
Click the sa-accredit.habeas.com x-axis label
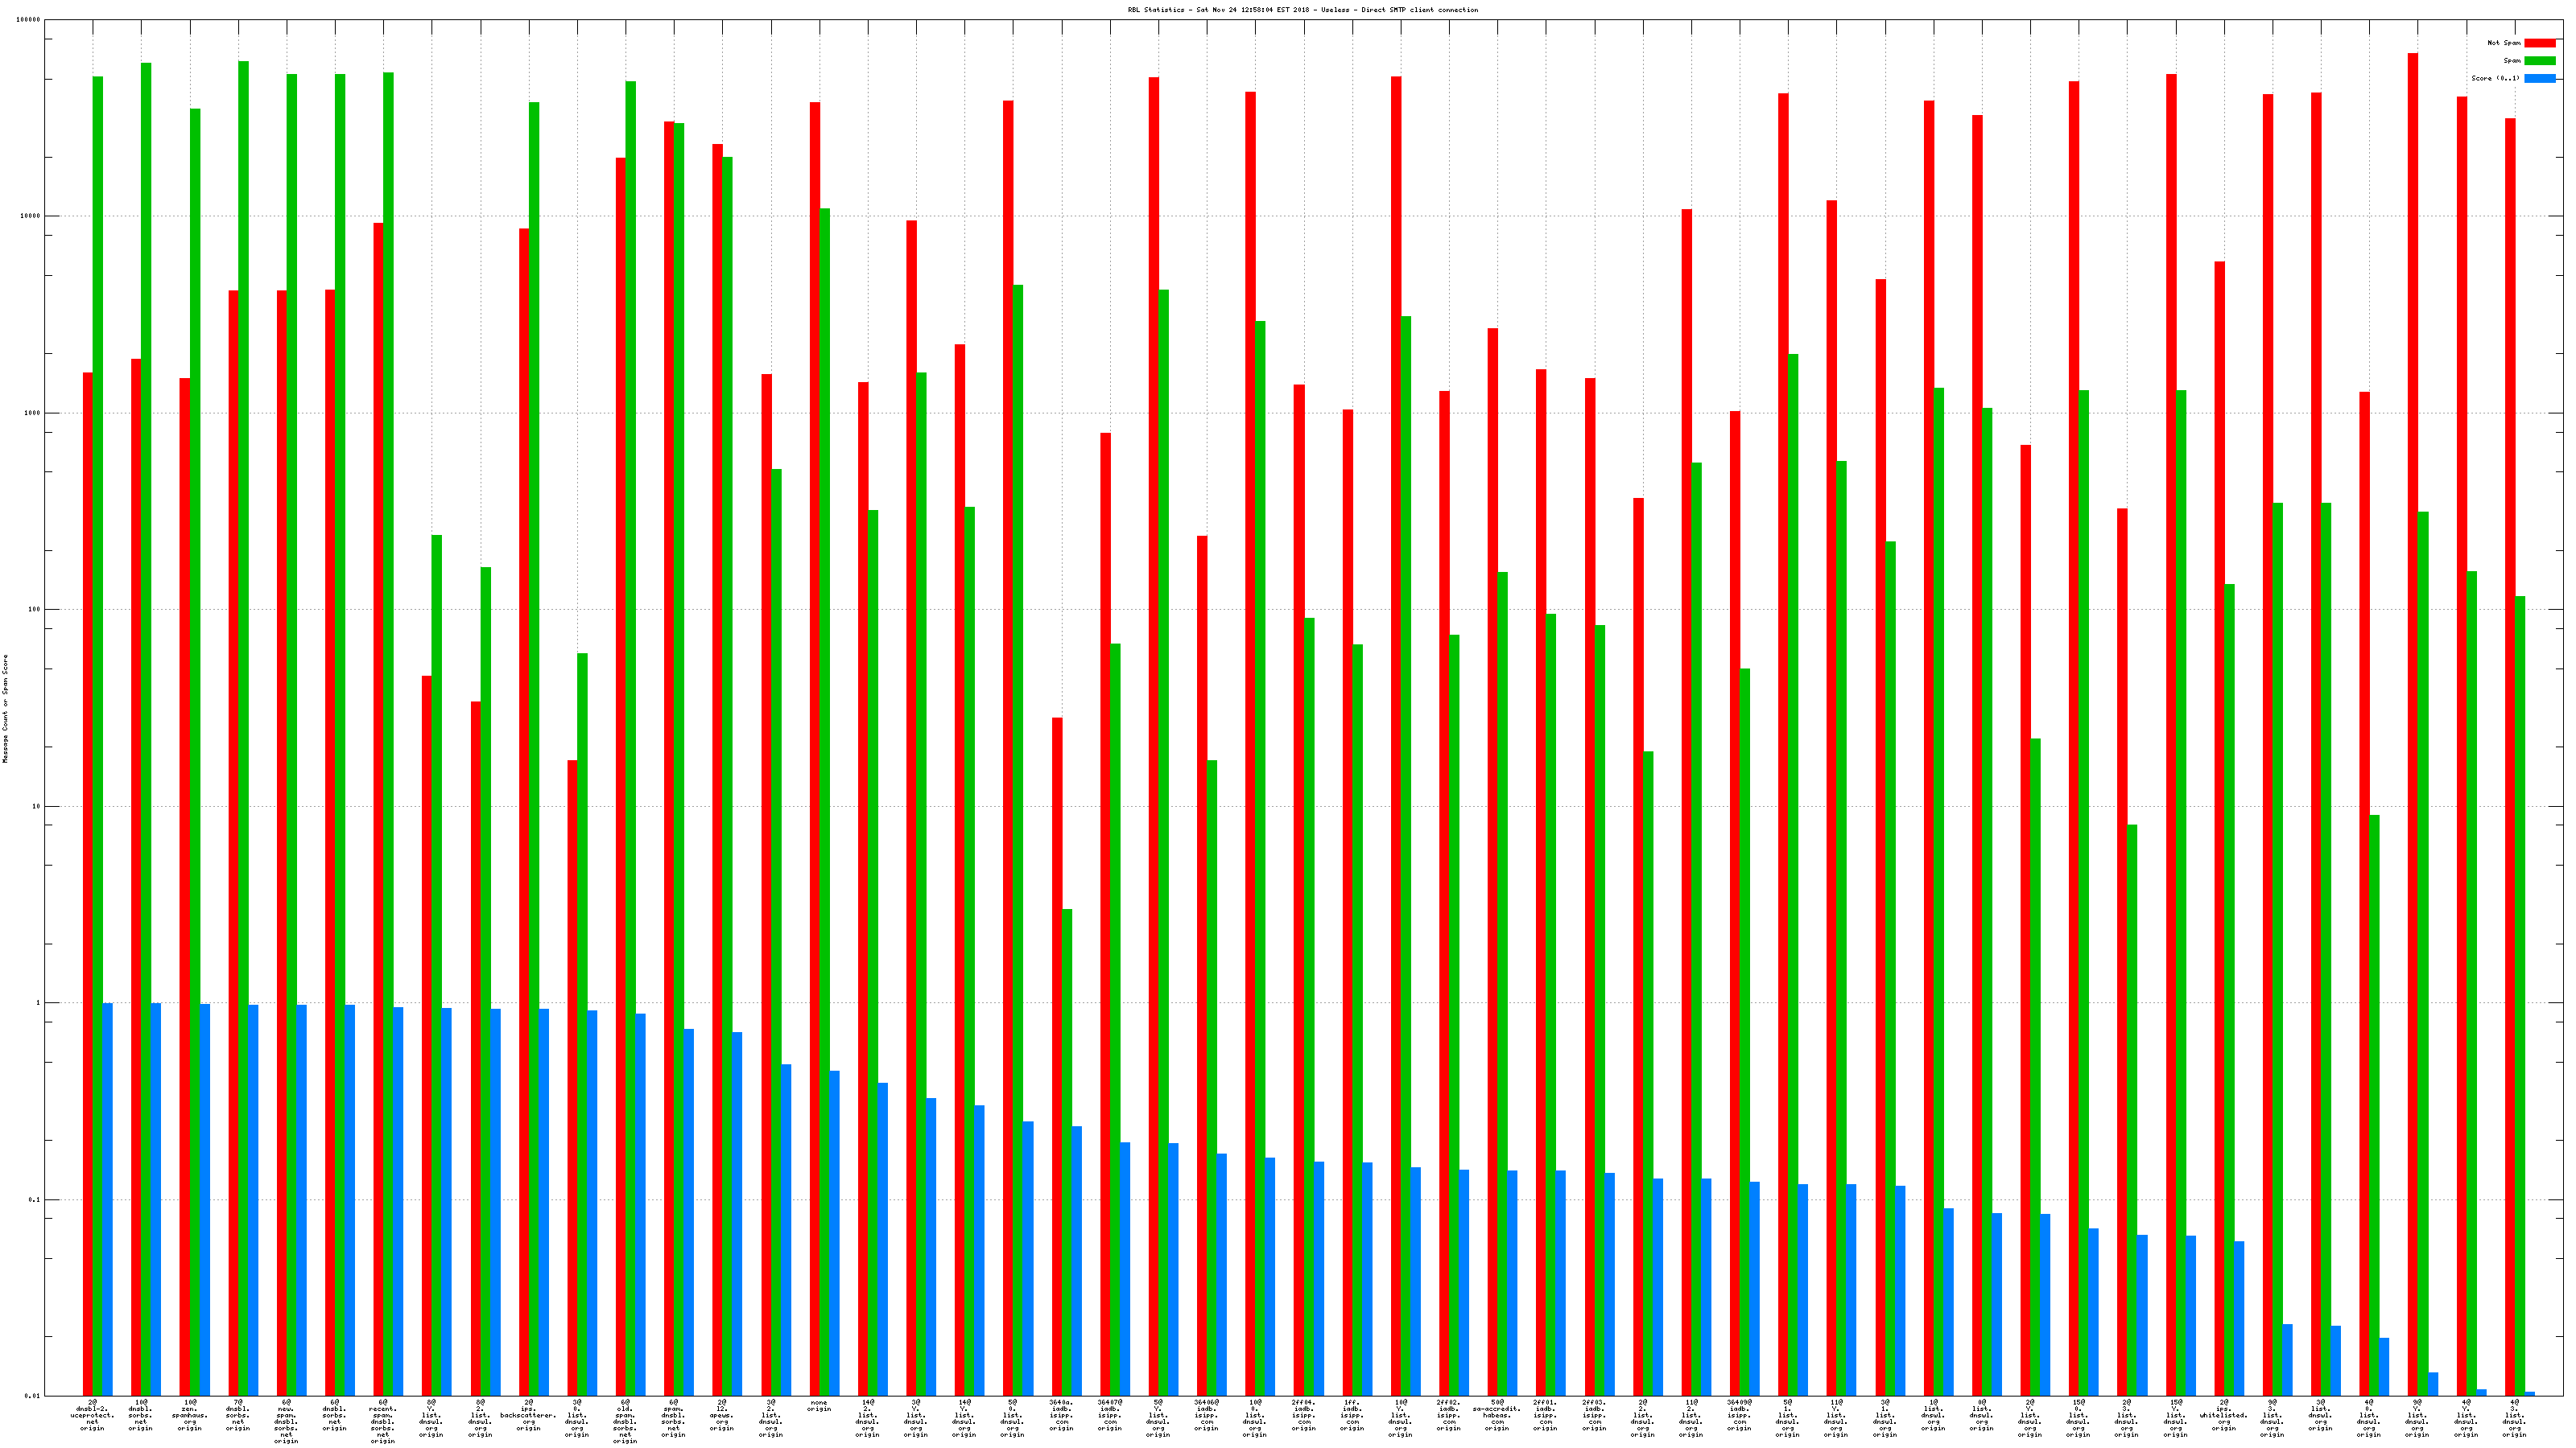[1497, 1415]
